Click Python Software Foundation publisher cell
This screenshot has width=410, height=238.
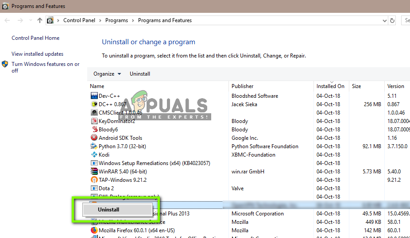(x=265, y=146)
